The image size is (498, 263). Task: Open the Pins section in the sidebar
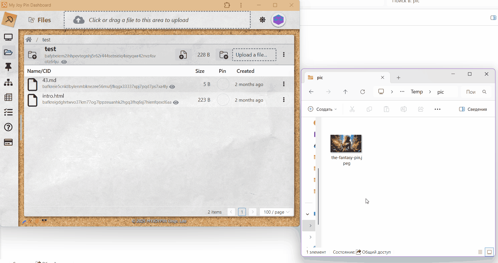(8, 67)
